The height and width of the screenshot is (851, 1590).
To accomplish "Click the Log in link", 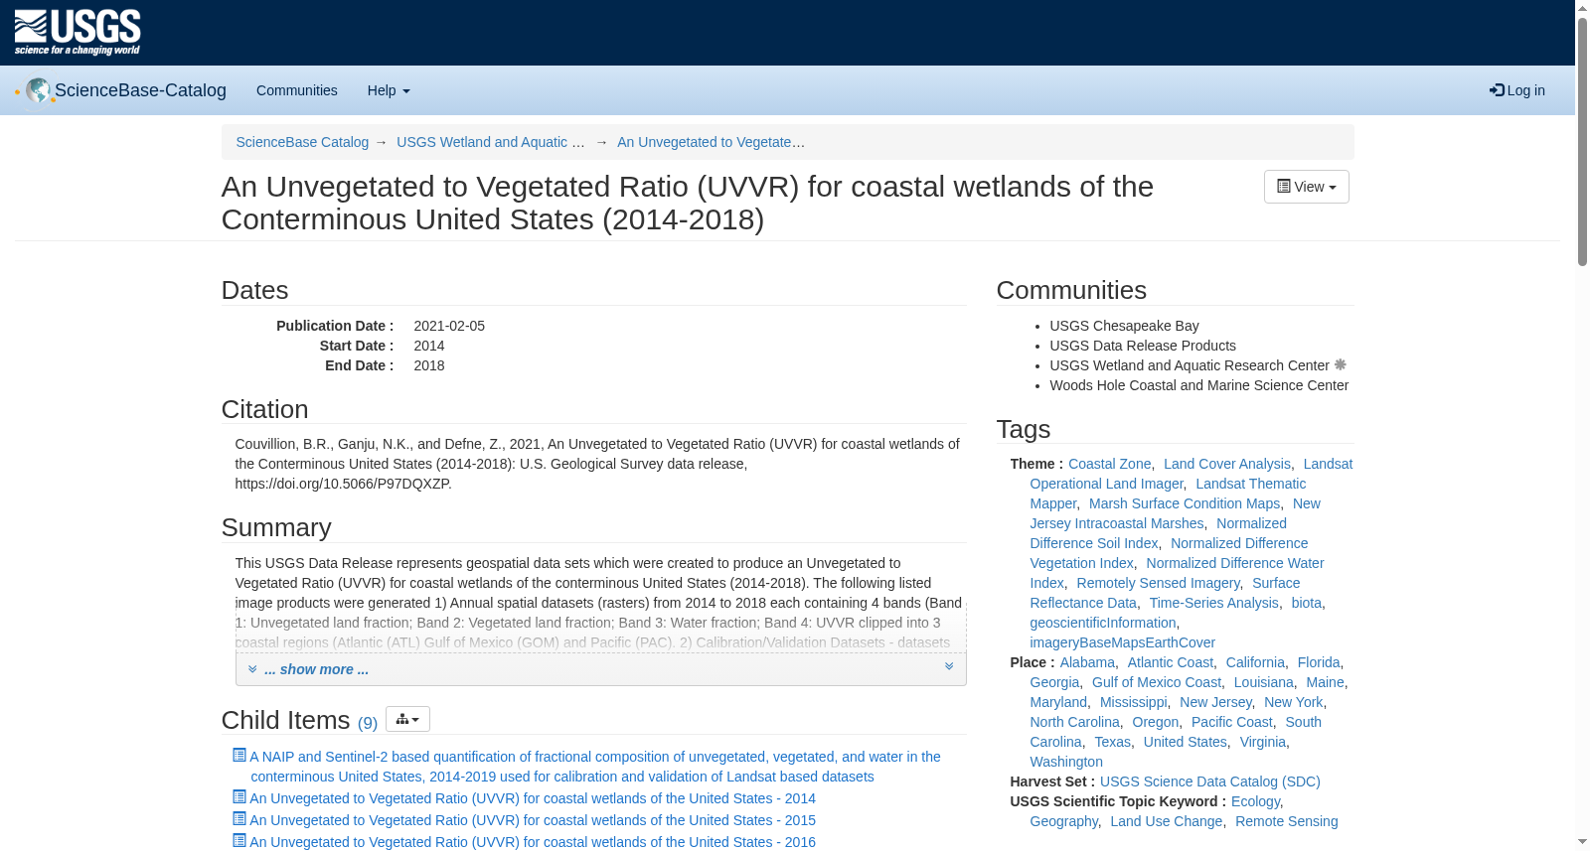I will pyautogui.click(x=1517, y=90).
